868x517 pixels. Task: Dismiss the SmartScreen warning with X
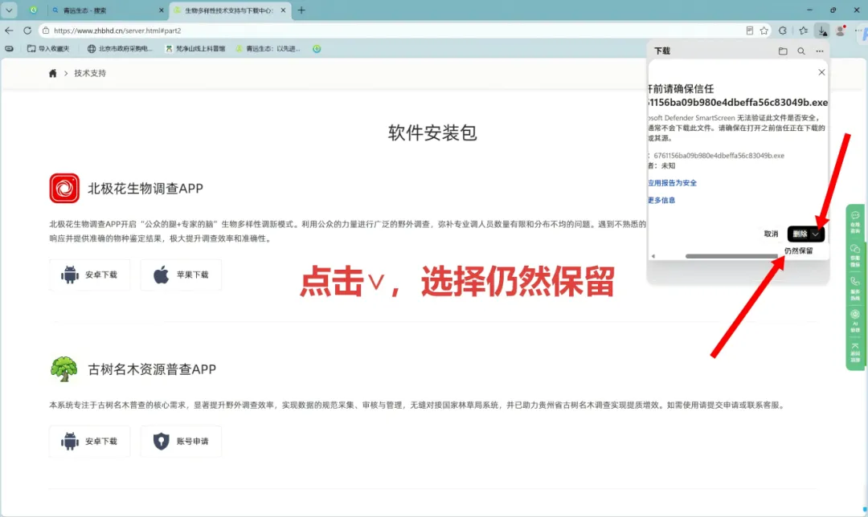click(x=821, y=72)
